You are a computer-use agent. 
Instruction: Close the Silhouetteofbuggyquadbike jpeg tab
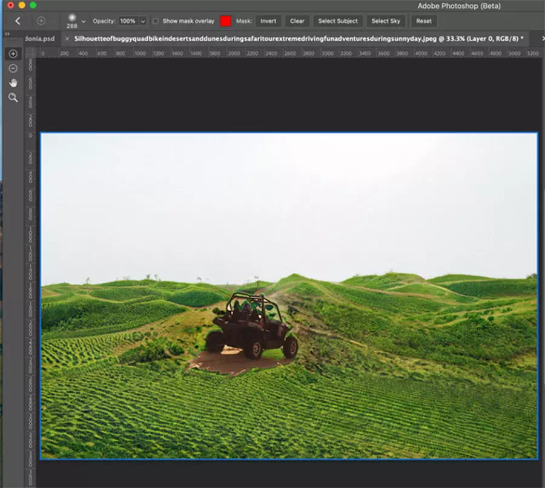click(67, 39)
